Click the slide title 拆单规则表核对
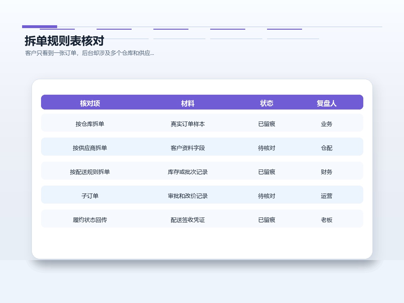This screenshot has height=303, width=404. tap(64, 41)
